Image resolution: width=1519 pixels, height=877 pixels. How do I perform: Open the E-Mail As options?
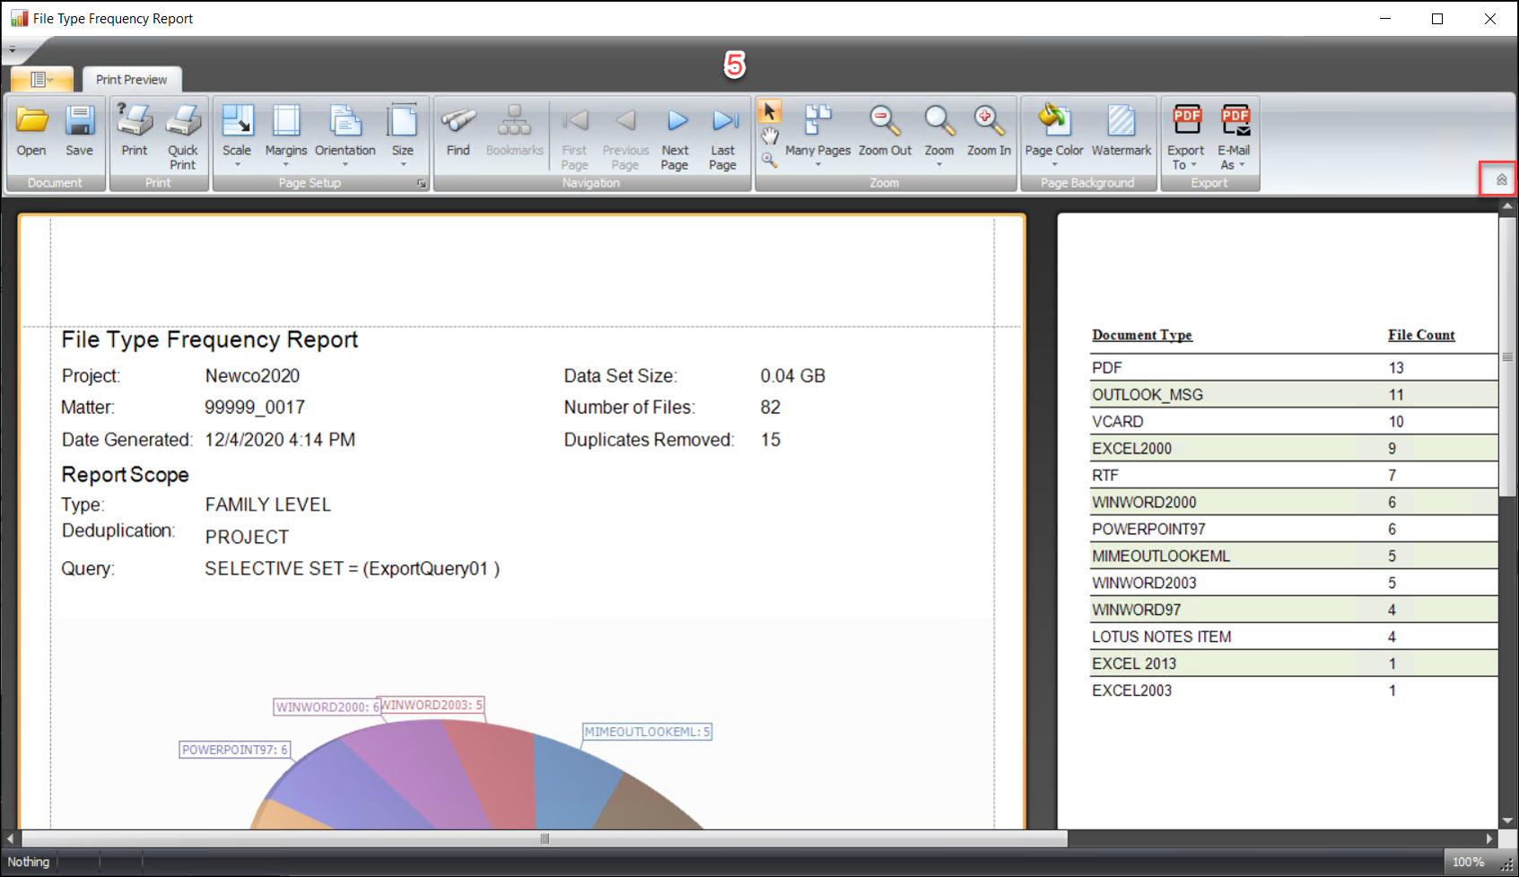pos(1234,136)
